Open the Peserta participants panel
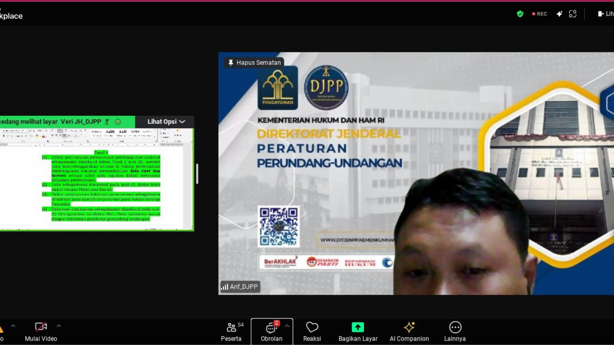This screenshot has height=345, width=614. pos(231,332)
